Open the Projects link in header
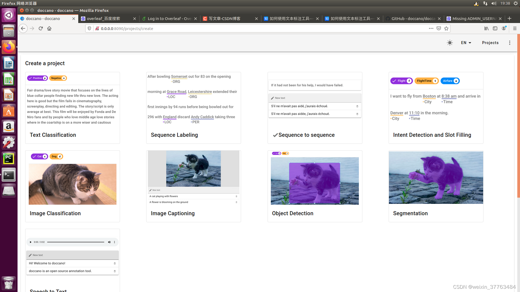The width and height of the screenshot is (520, 292). point(490,43)
